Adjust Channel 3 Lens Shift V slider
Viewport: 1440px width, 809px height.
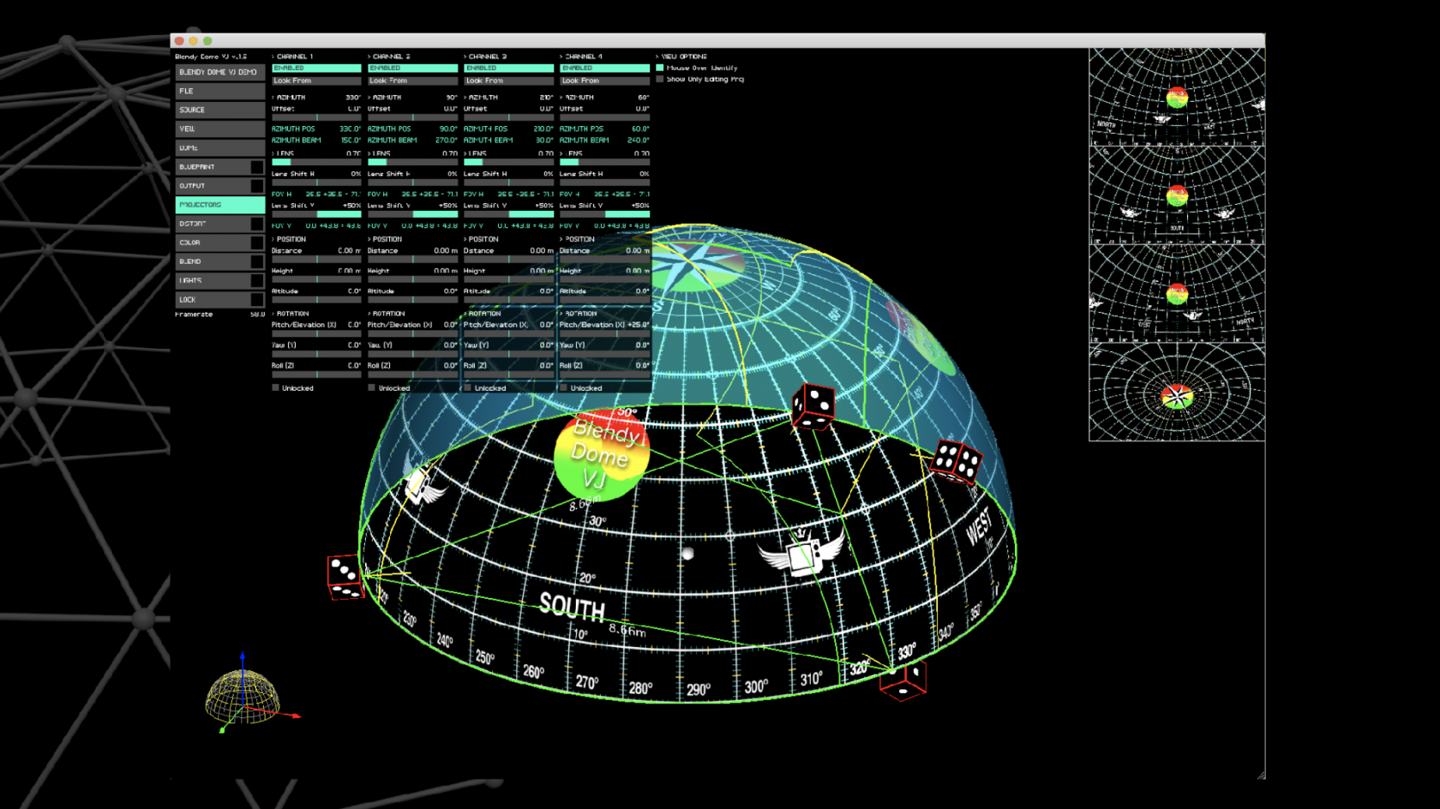[508, 214]
